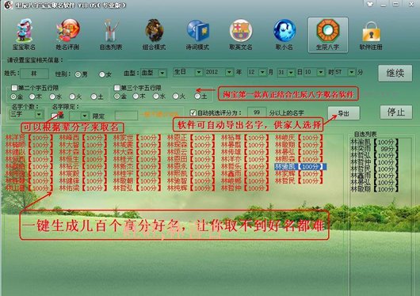Select name 林纯辉 in results

[191, 188]
